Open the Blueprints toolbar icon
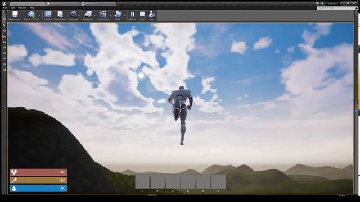Screen dimensions: 360x202 [x=88, y=16]
